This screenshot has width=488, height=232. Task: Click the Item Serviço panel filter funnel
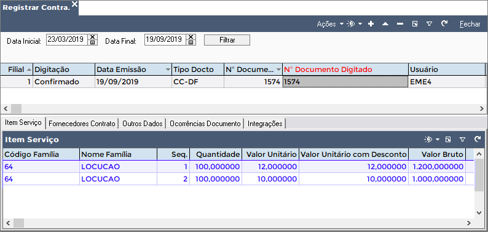click(463, 140)
